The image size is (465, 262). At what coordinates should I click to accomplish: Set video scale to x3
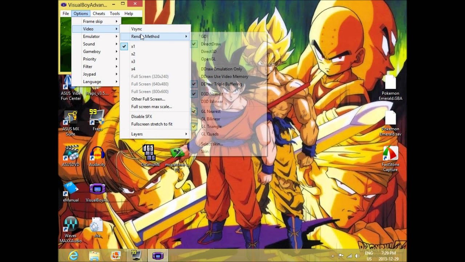click(155, 61)
